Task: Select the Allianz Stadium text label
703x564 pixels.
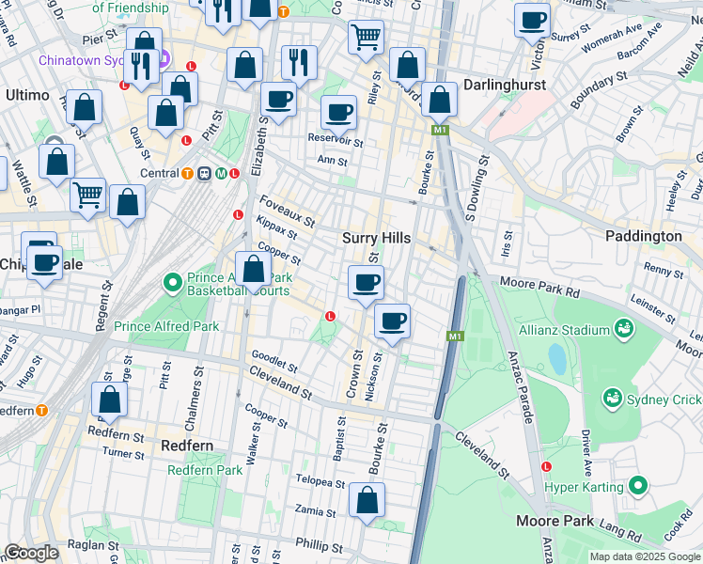Action: (x=564, y=331)
